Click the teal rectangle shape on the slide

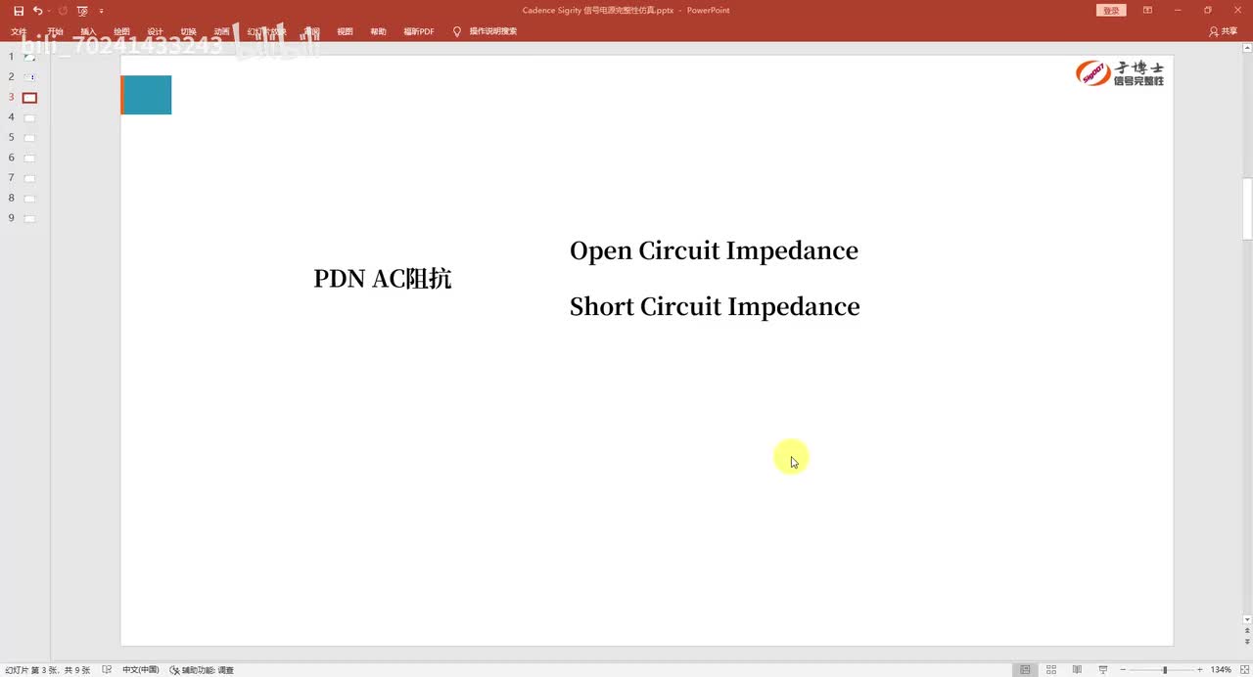point(146,95)
